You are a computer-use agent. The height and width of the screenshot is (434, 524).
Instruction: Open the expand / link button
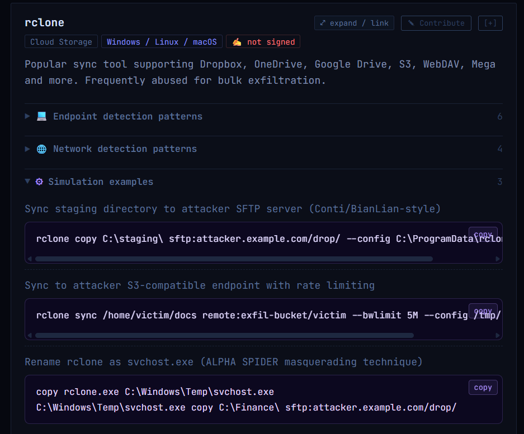pyautogui.click(x=354, y=23)
